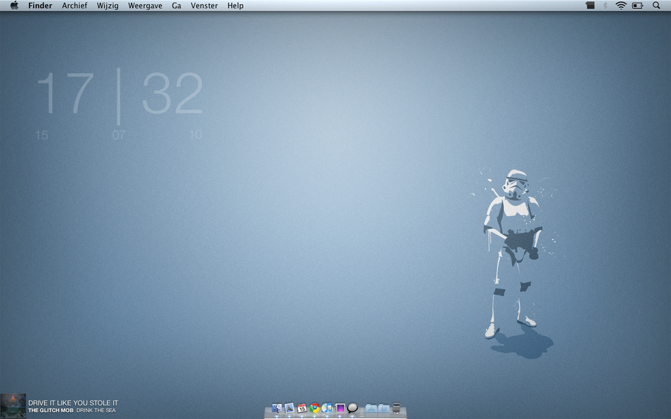This screenshot has width=671, height=419.
Task: Click the year number 10 under clock
Action: (x=195, y=135)
